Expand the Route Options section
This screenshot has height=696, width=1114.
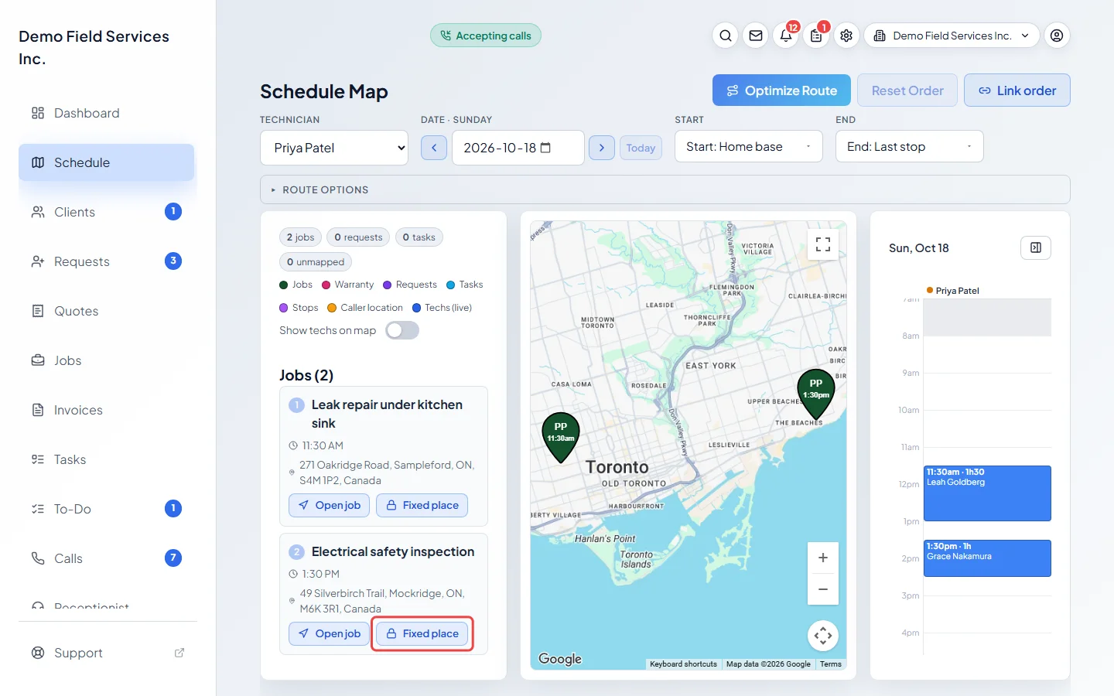pyautogui.click(x=665, y=189)
